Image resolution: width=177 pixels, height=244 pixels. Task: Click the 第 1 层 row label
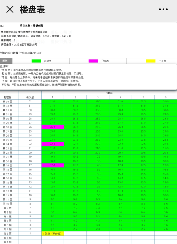tap(8, 242)
